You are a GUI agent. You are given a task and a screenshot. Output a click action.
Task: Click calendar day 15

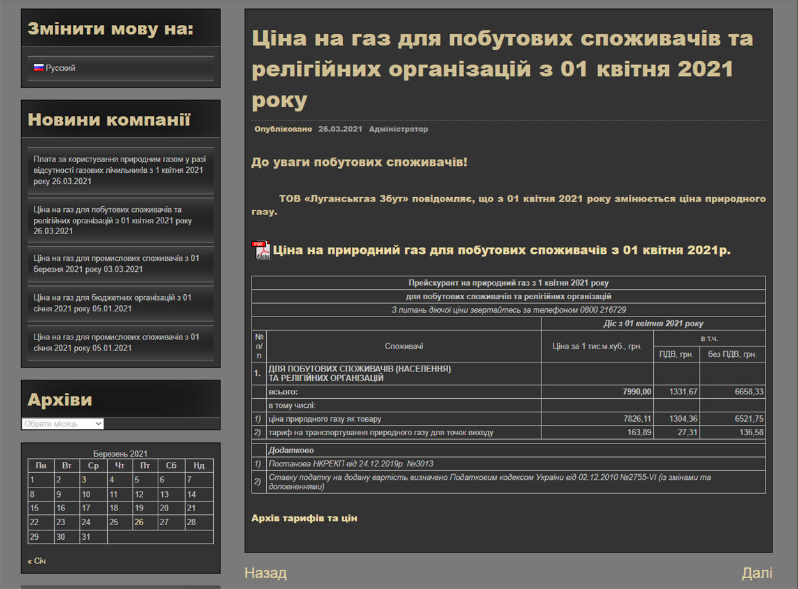[x=34, y=508]
